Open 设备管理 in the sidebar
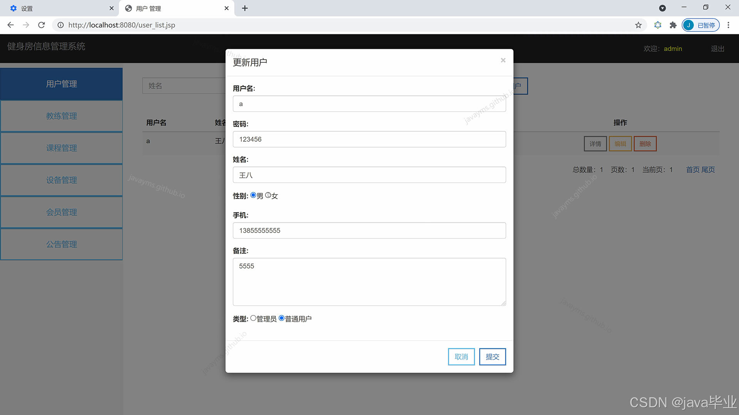Image resolution: width=739 pixels, height=415 pixels. [62, 180]
